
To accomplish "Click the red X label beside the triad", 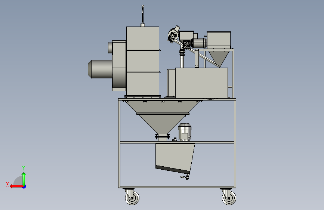I will click(7, 184).
